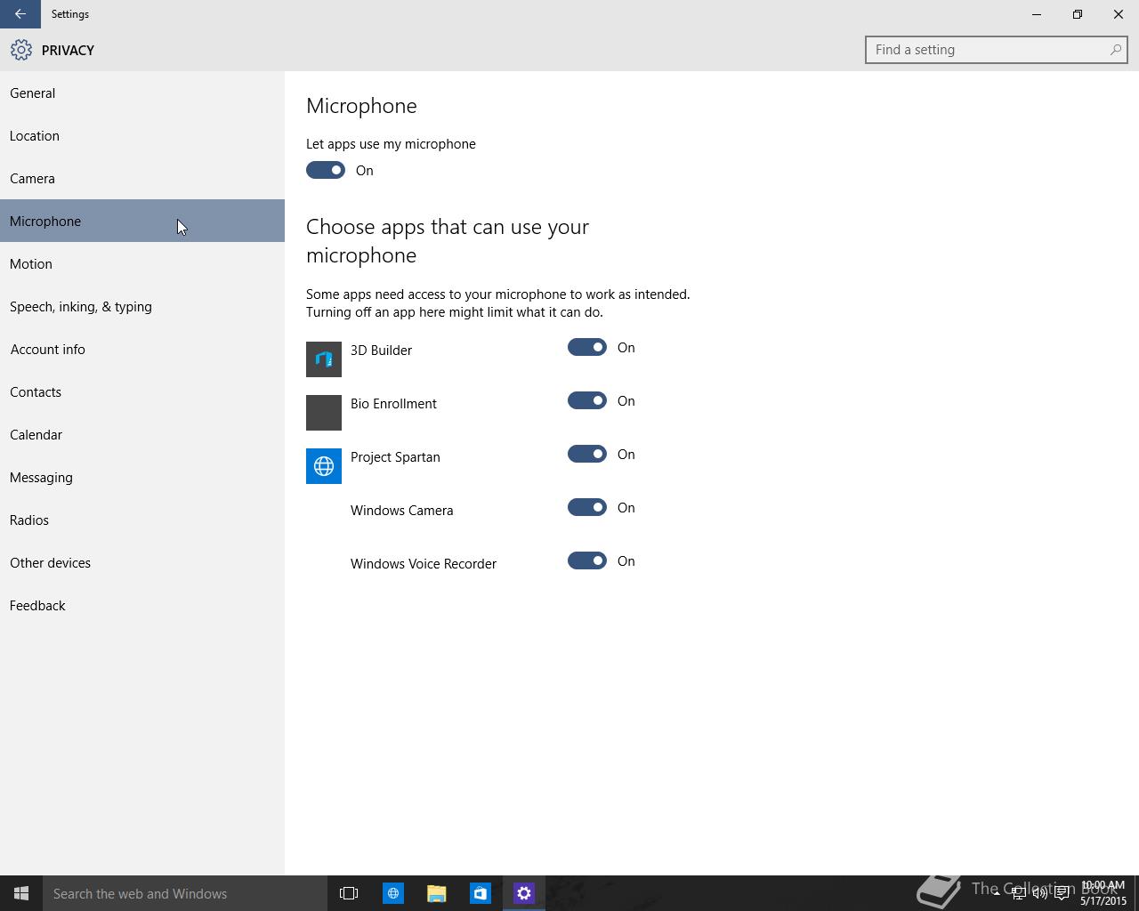This screenshot has height=911, width=1139.
Task: Click the Find a setting search box
Action: 996,50
